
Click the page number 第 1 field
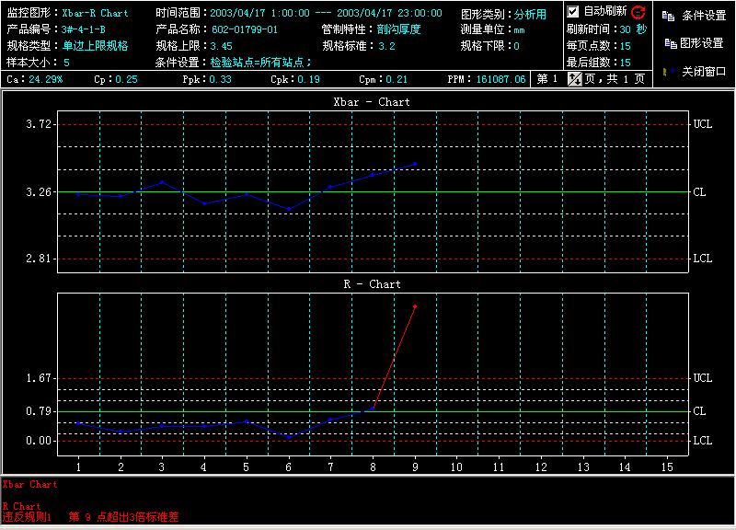point(546,79)
